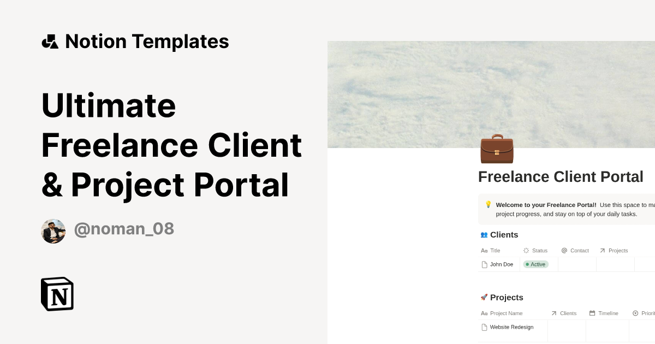Click the status spinner icon on Status column
Screen dimensions: 655x344
(525, 251)
